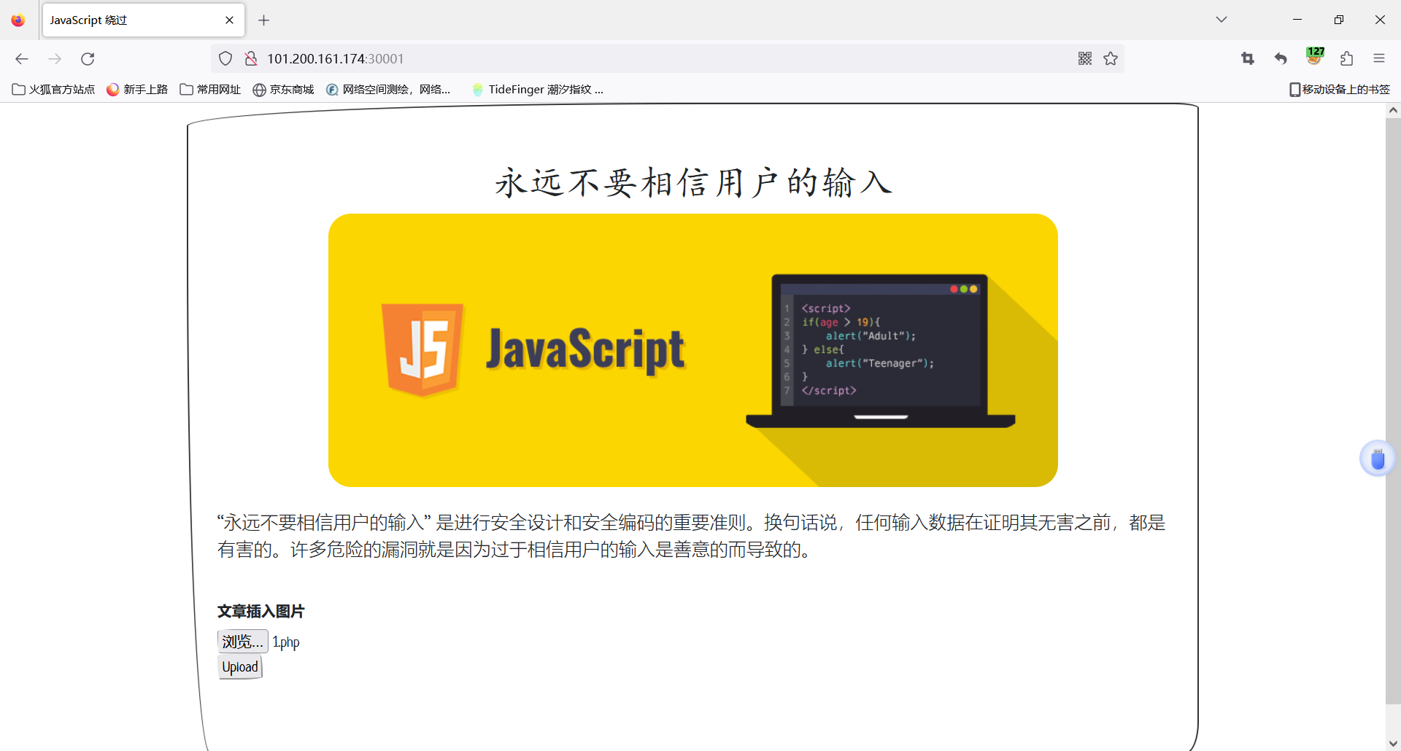
Task: Open 火狐官方站点 bookmark folder
Action: click(x=53, y=90)
